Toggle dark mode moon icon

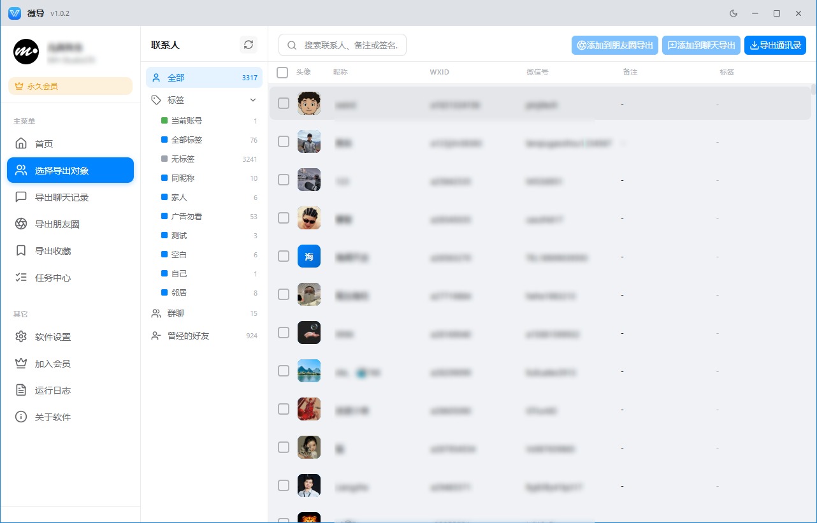[733, 13]
